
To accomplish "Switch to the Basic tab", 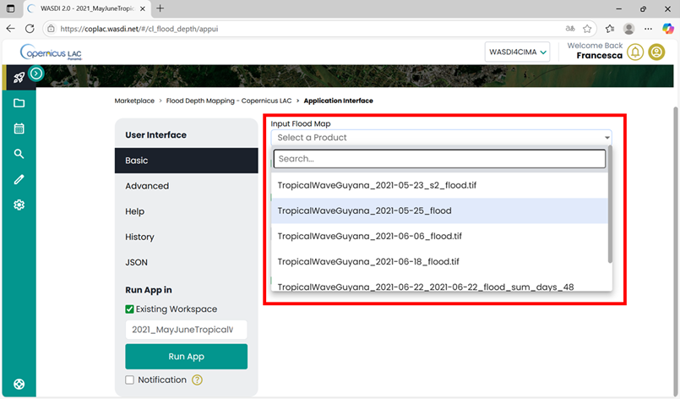I will tap(187, 161).
